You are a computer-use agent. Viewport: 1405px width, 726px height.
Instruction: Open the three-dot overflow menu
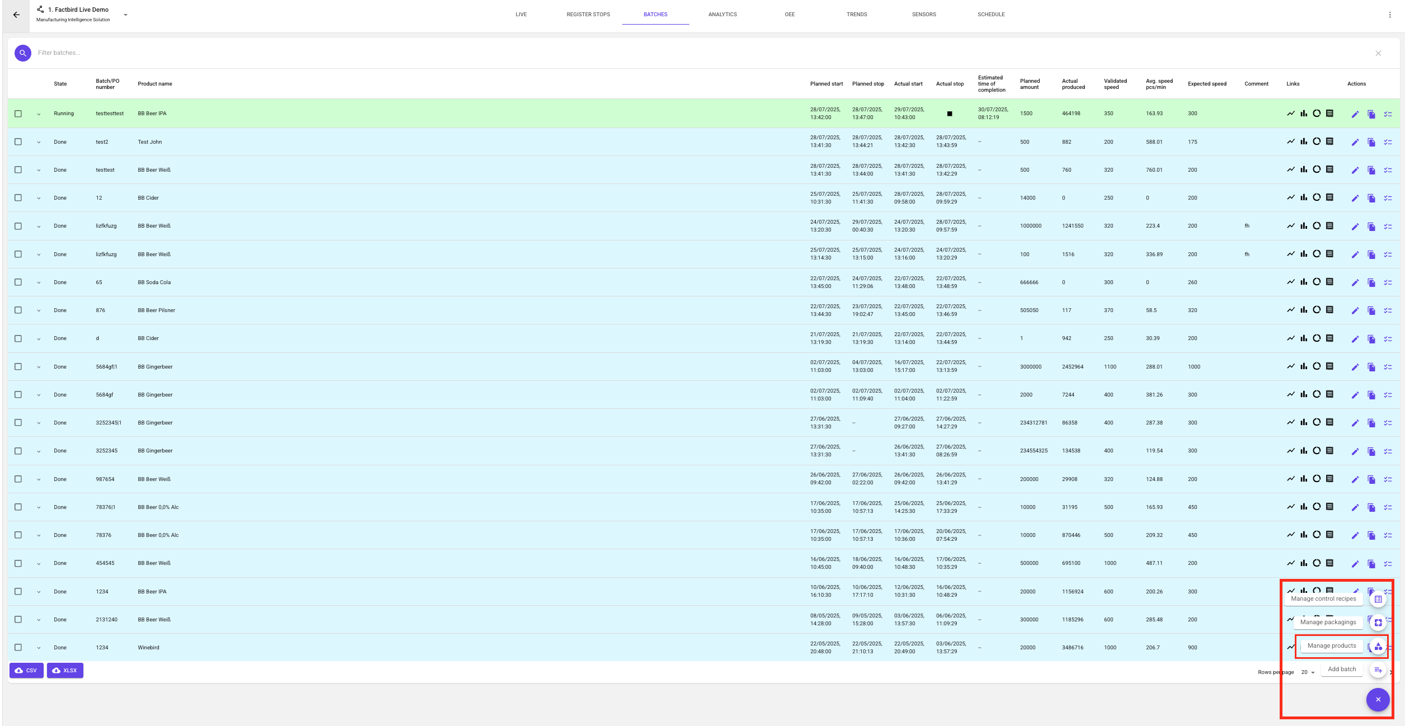[1390, 15]
